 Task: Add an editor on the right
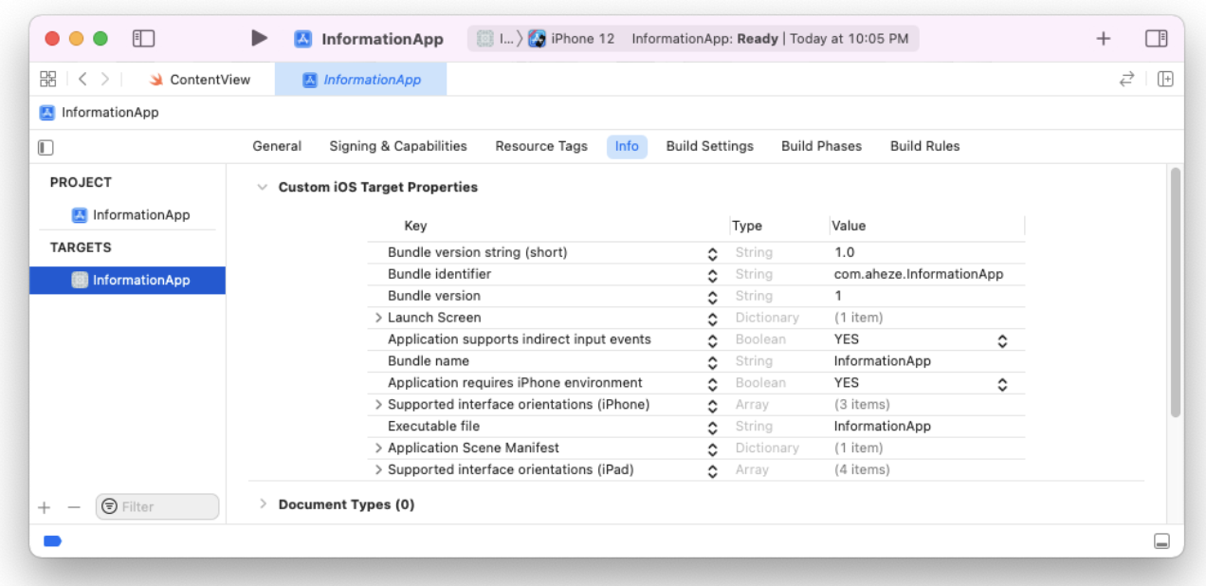(x=1165, y=80)
